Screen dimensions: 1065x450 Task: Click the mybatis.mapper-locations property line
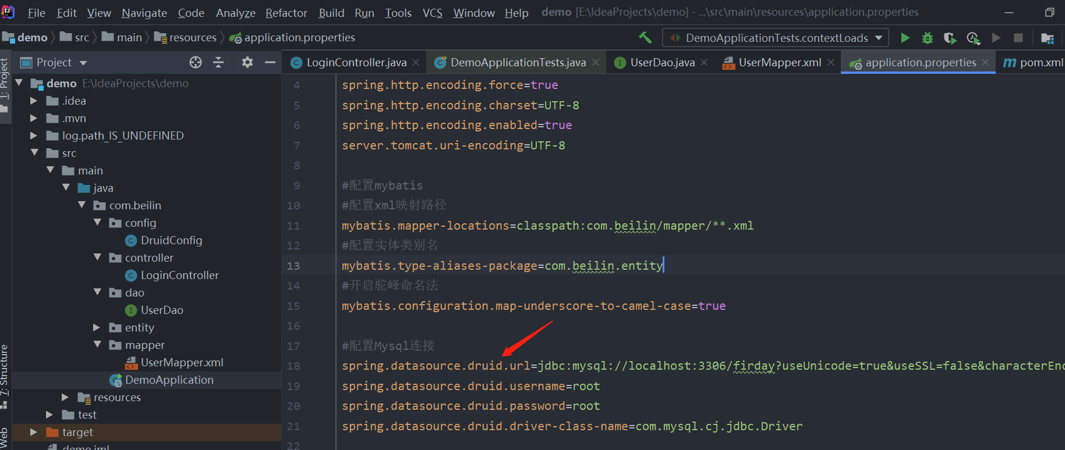[548, 226]
